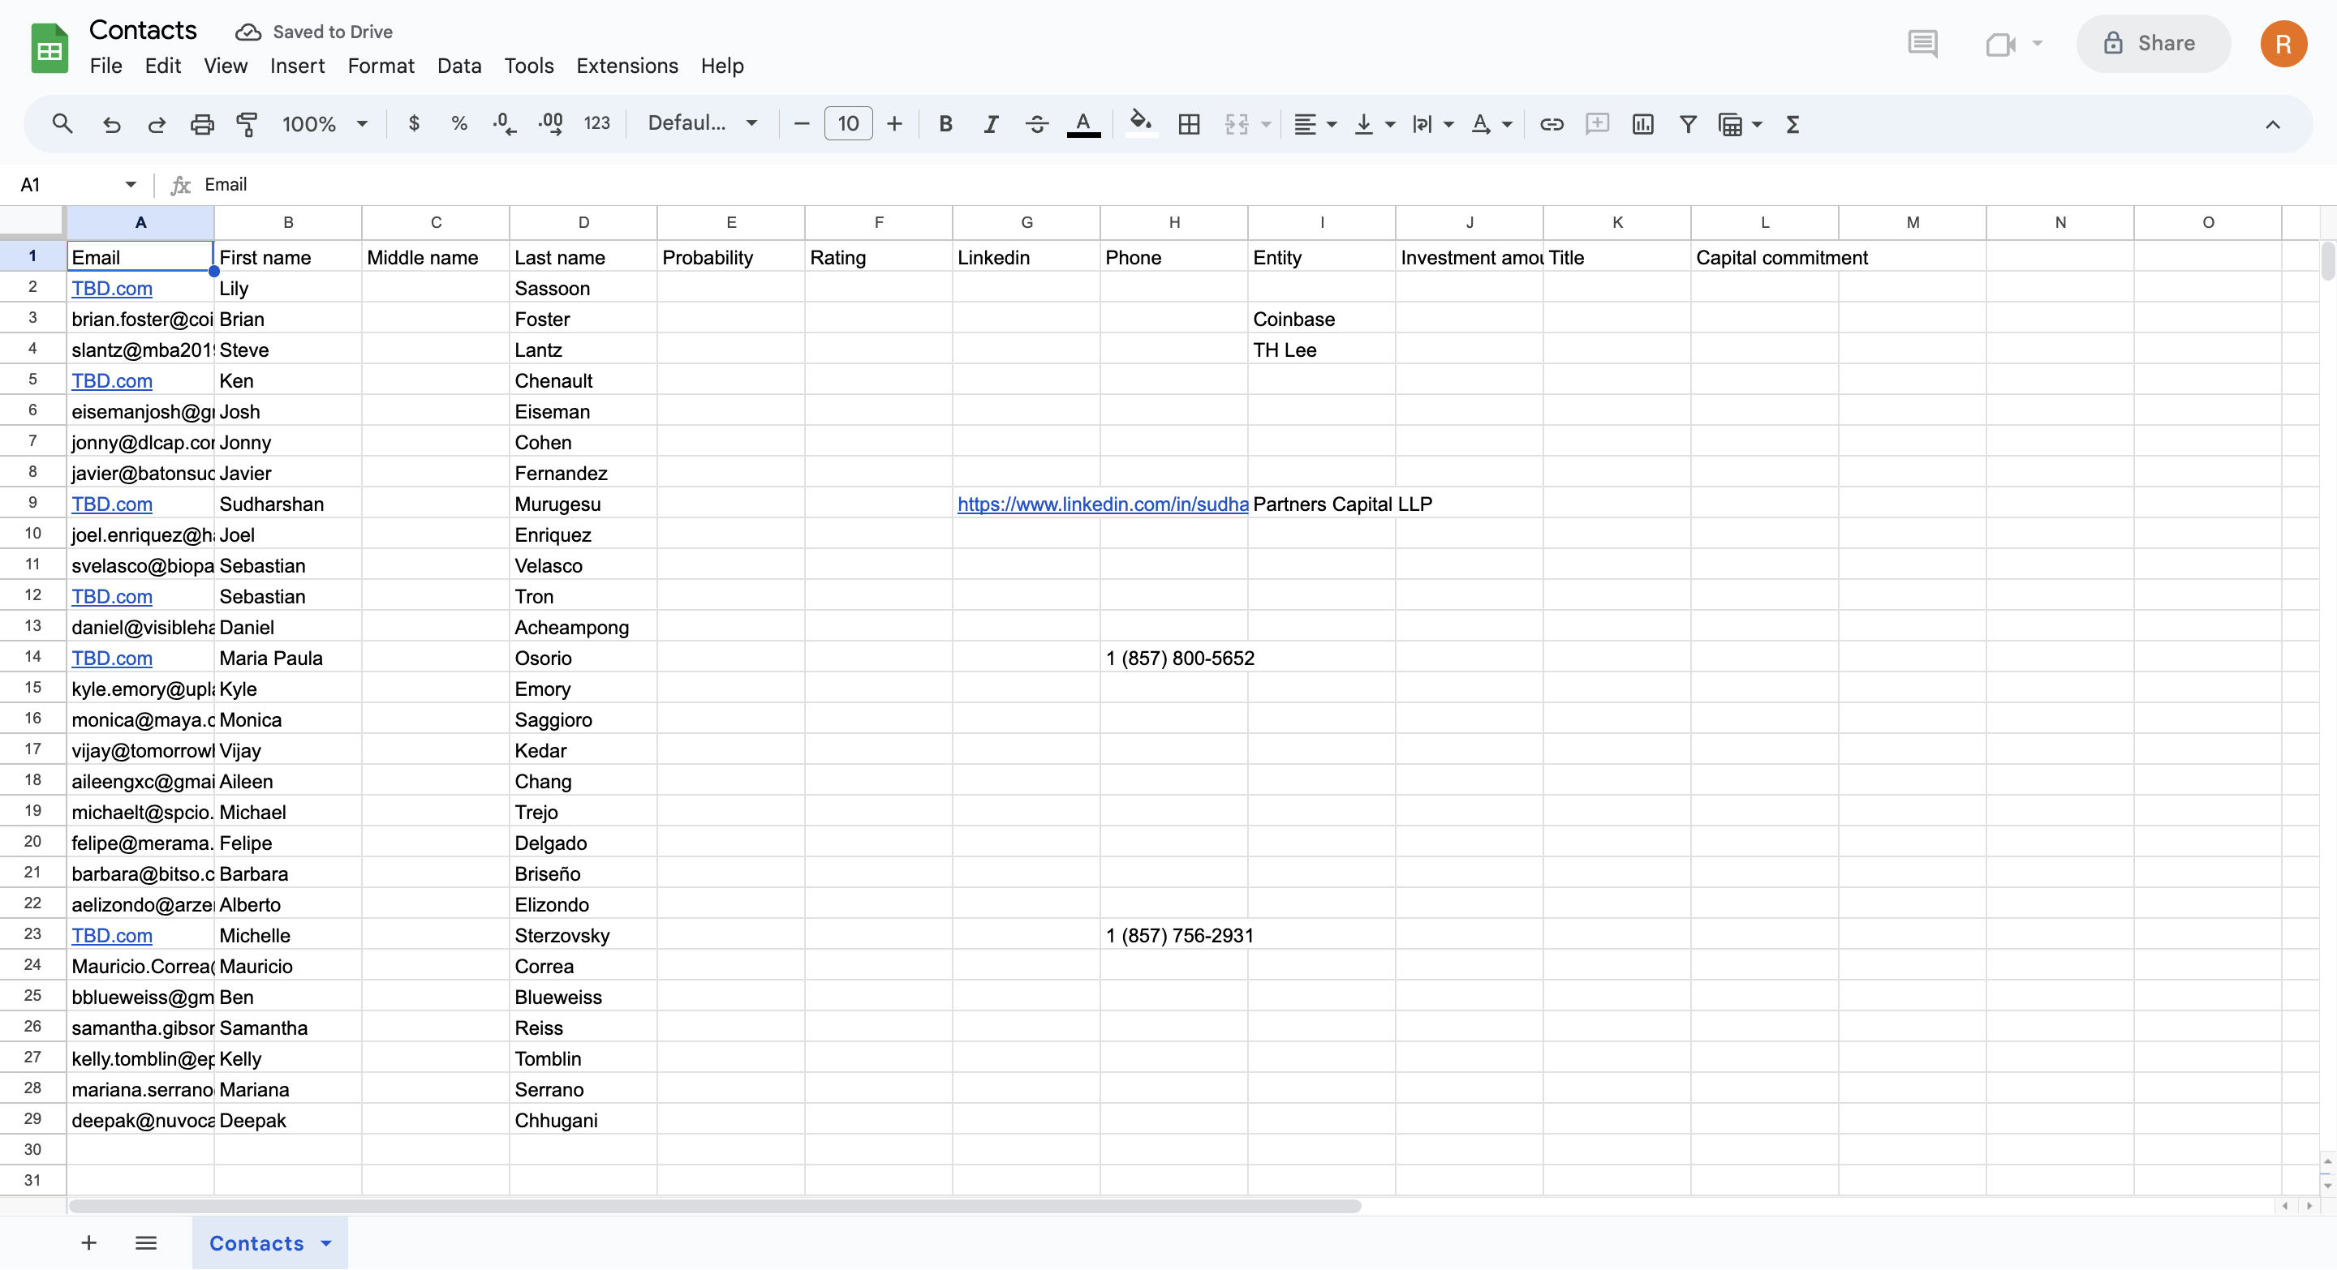This screenshot has height=1270, width=2337.
Task: Open the borders menu
Action: click(1189, 123)
